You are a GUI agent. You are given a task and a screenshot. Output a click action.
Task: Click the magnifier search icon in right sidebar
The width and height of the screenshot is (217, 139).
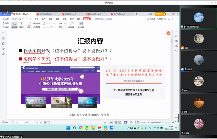(x=176, y=36)
